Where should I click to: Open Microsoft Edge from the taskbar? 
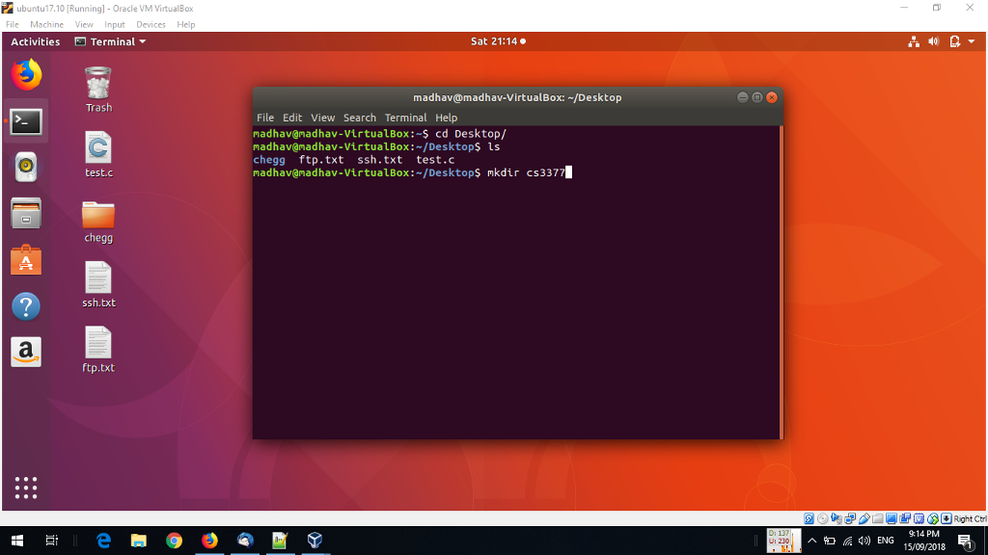103,541
